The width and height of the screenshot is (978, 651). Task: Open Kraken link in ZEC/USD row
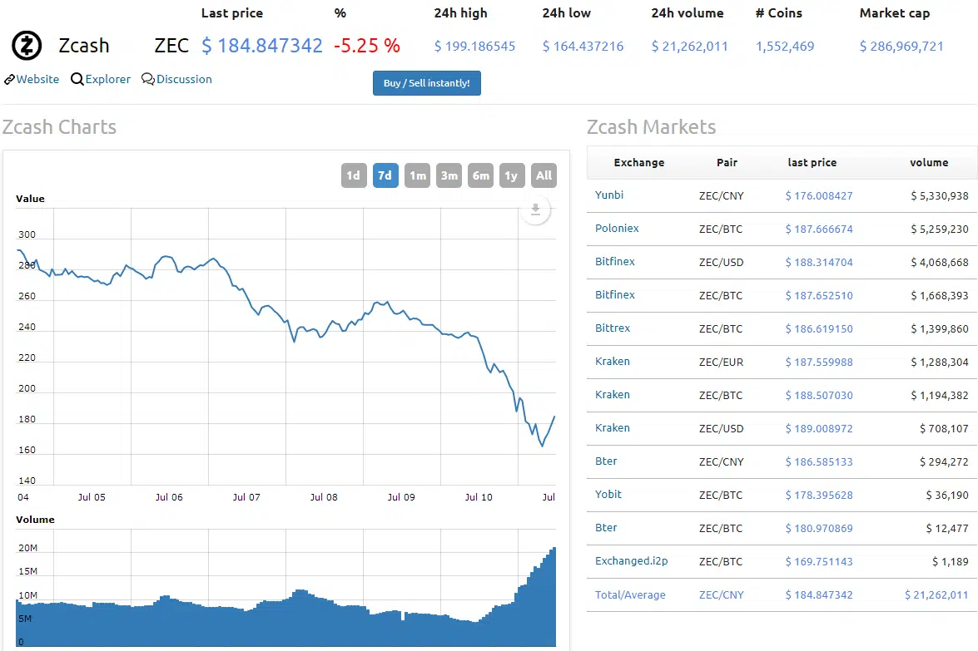(613, 427)
